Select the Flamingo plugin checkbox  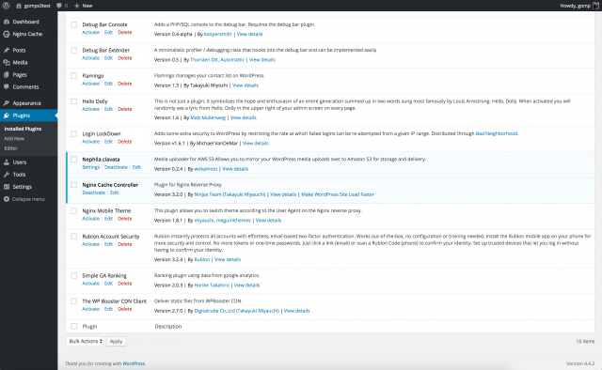click(x=73, y=76)
